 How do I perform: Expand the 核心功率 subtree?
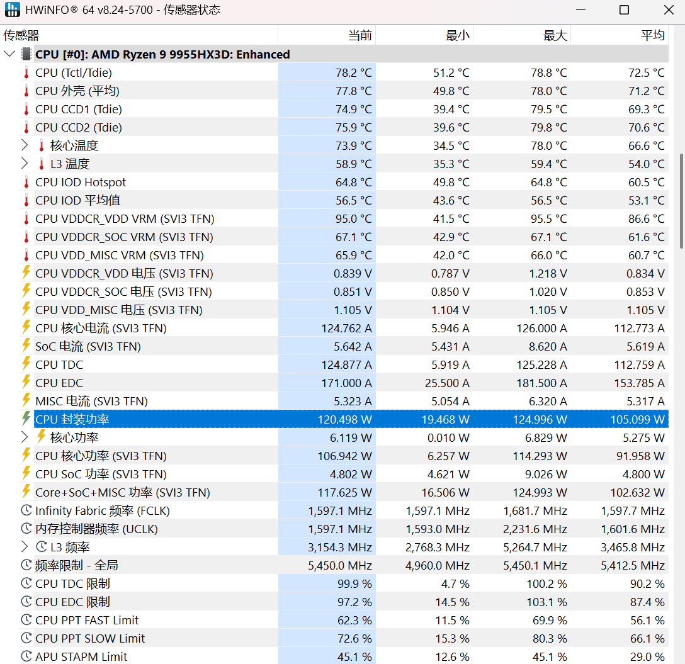point(25,437)
